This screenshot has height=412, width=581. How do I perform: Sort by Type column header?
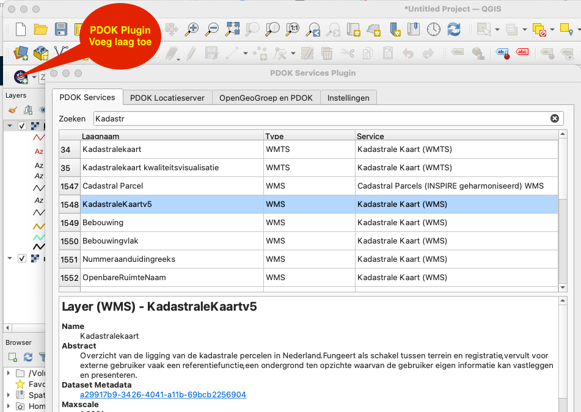(x=309, y=136)
